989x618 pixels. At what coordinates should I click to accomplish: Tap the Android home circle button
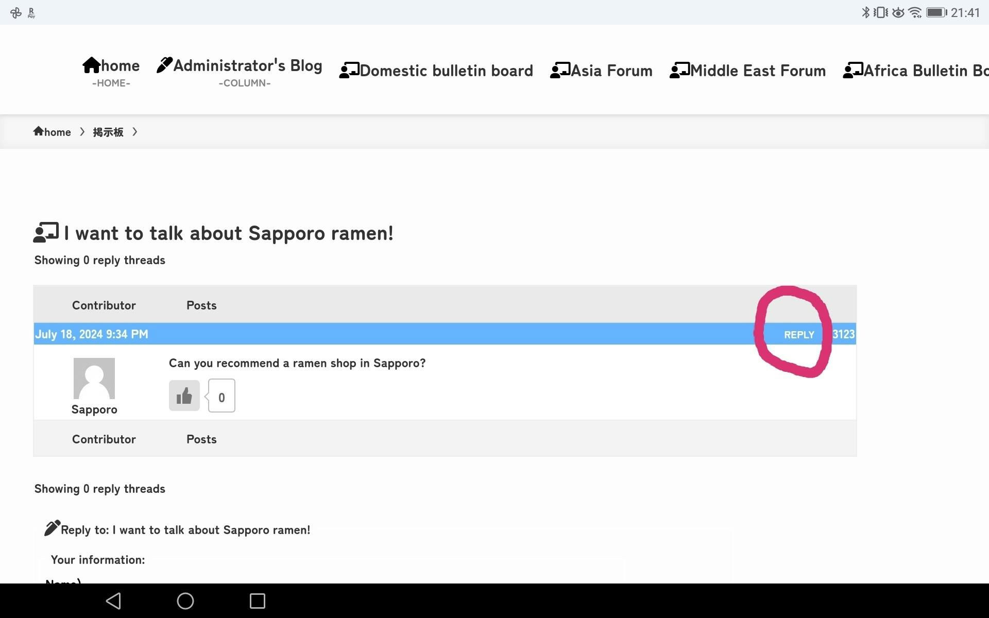point(185,600)
